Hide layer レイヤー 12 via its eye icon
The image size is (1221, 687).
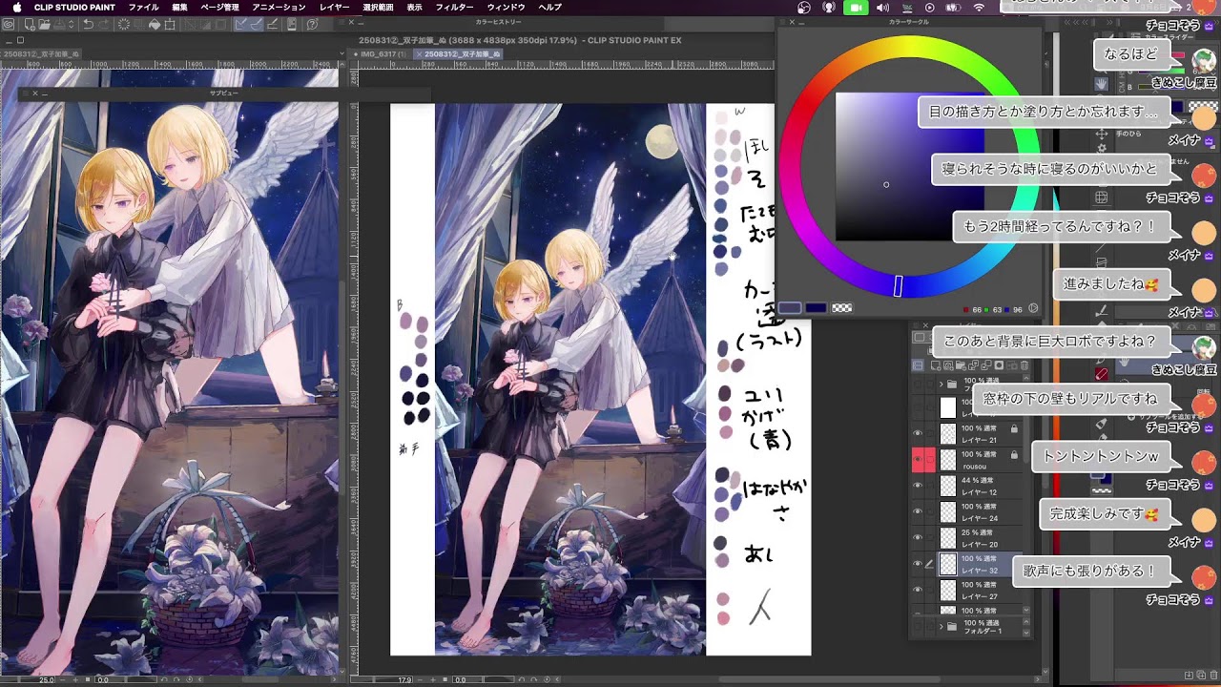(x=918, y=485)
